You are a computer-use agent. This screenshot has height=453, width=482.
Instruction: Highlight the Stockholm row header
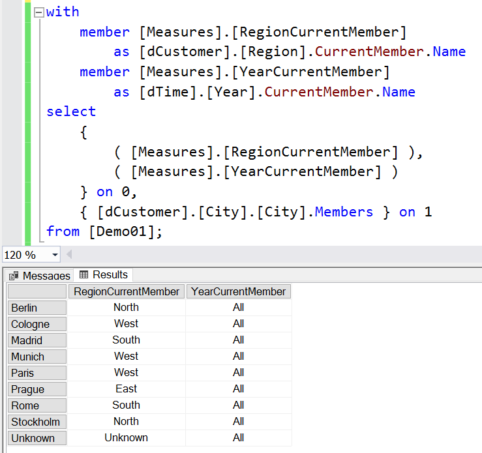click(37, 422)
